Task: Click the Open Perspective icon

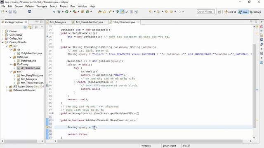Action: [x=219, y=12]
